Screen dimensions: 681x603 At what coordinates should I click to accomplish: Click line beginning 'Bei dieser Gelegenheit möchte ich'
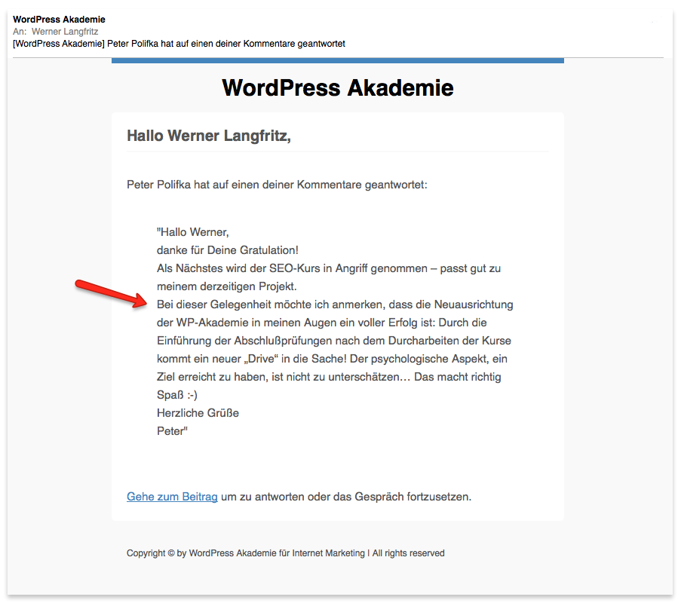tap(335, 305)
